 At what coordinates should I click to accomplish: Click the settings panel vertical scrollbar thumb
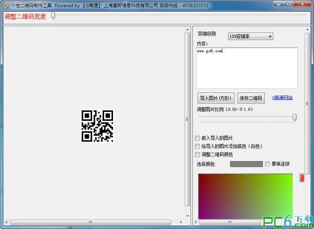point(307,104)
